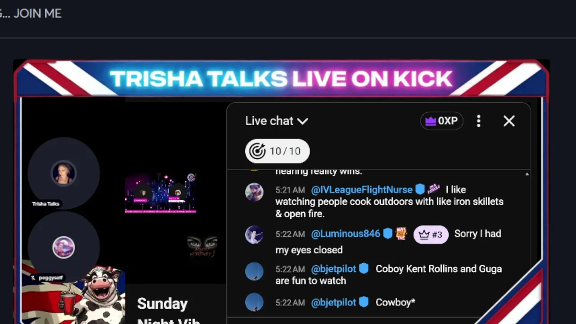This screenshot has width=576, height=324.
Task: Open the Live chat dropdown chevron
Action: pos(303,121)
